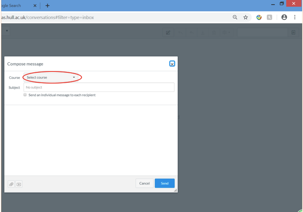Click the No subject input field

99,87
